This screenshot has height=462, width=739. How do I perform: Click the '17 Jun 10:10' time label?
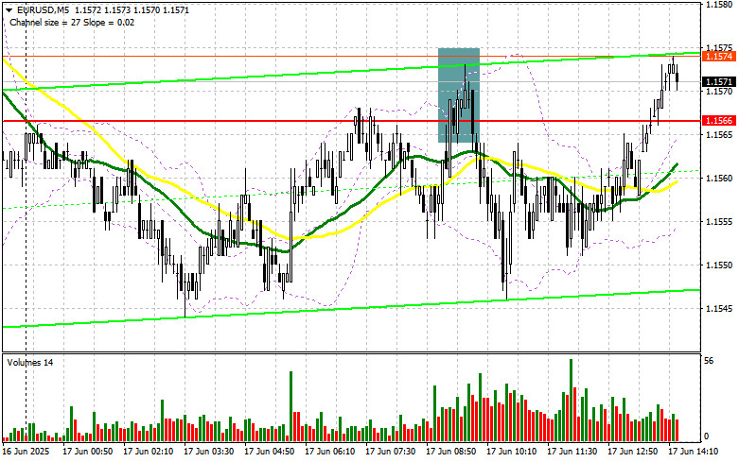tap(511, 452)
